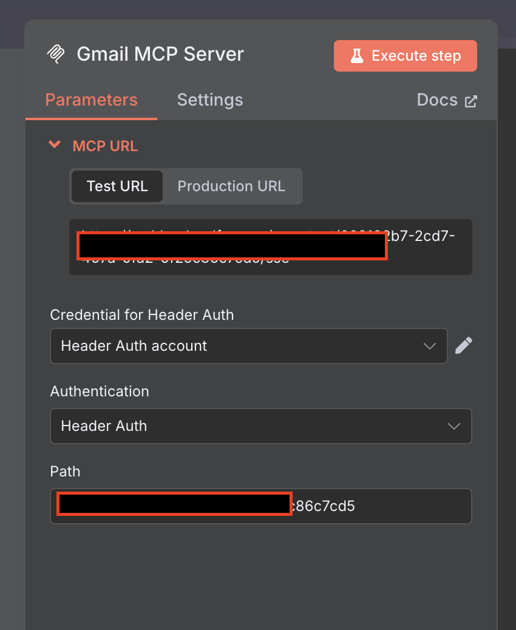Click the Execute step button
Image resolution: width=516 pixels, height=630 pixels.
tap(405, 55)
